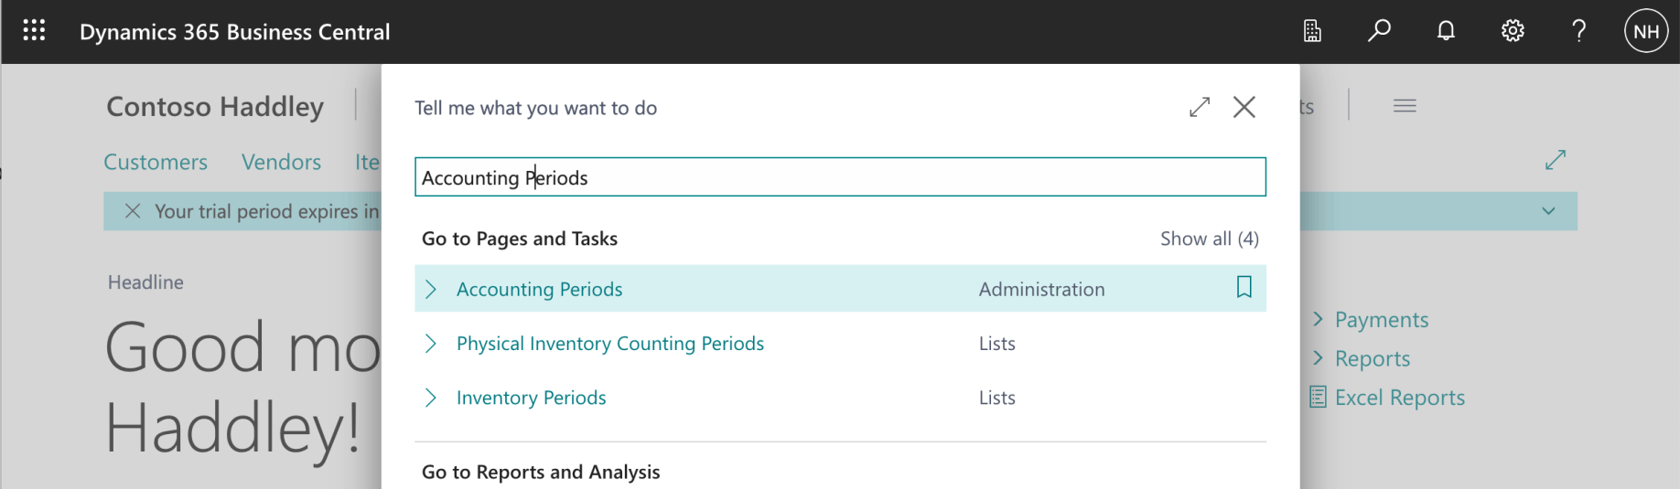Open the Settings gear menu
1680x489 pixels.
tap(1513, 31)
